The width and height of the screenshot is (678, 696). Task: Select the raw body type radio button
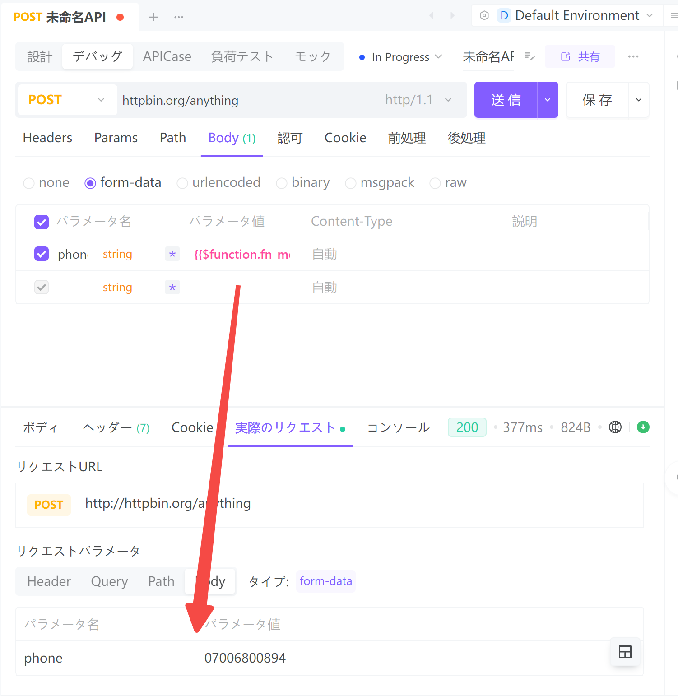(x=435, y=183)
